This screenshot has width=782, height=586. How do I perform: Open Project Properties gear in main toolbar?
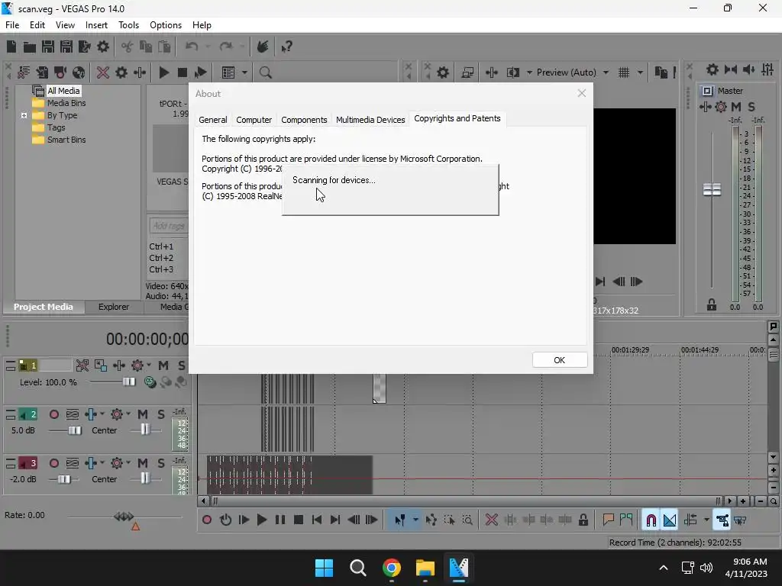[x=103, y=47]
